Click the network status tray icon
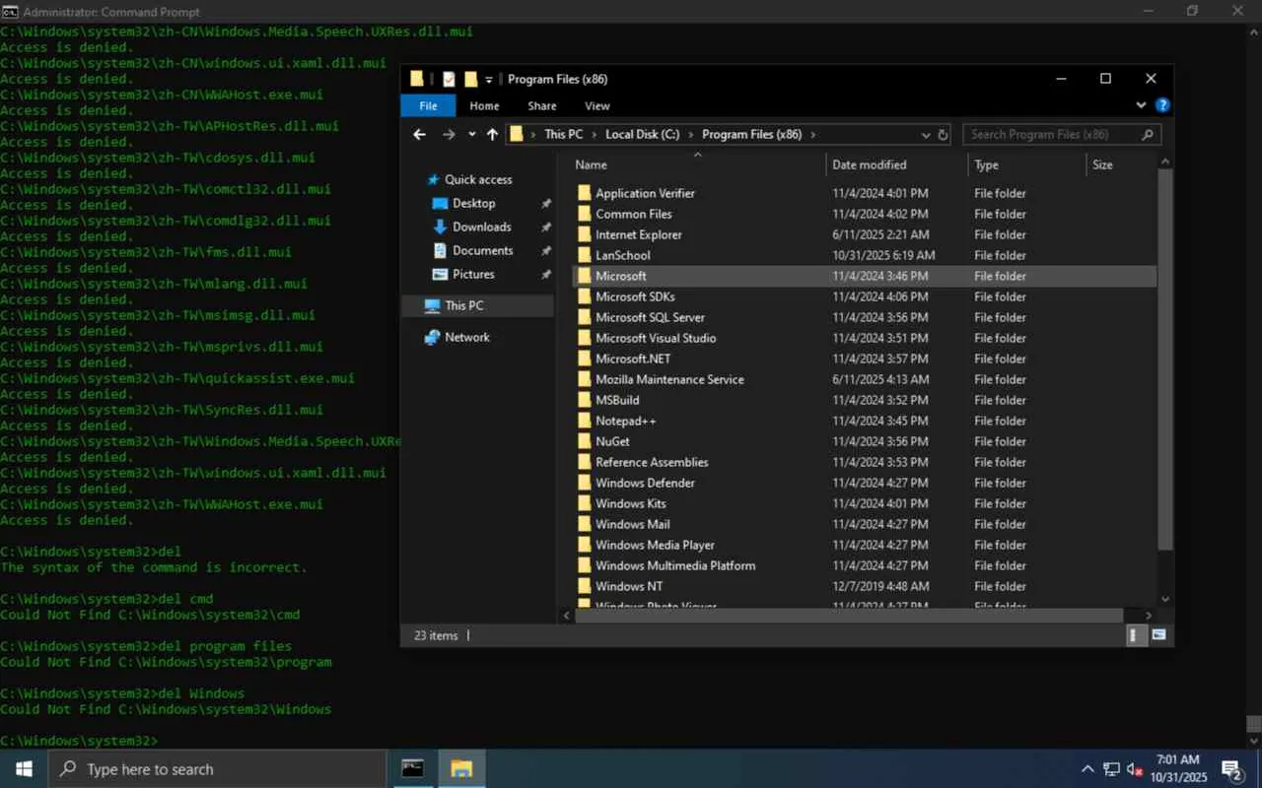Screen dimensions: 1262x788 (1111, 768)
